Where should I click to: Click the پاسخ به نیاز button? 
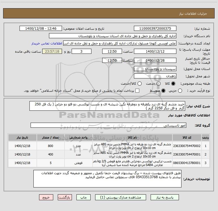pos(165,197)
